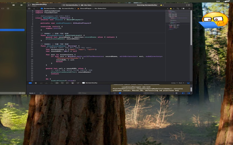Viewport: 233px width, 145px height.
Task: Click info icon in variables view
Action: click(45, 93)
